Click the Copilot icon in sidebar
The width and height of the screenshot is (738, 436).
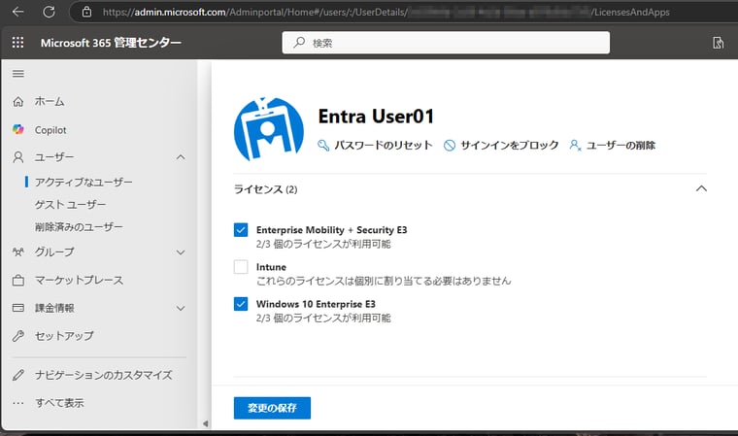18,129
